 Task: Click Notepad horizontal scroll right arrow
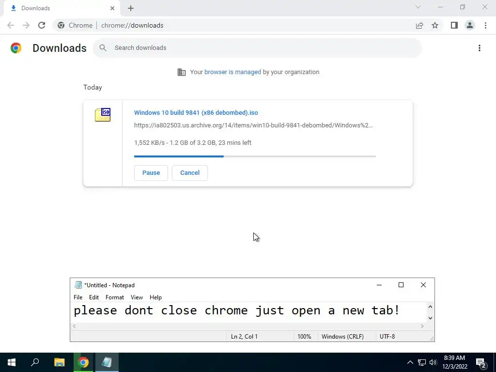coord(422,326)
